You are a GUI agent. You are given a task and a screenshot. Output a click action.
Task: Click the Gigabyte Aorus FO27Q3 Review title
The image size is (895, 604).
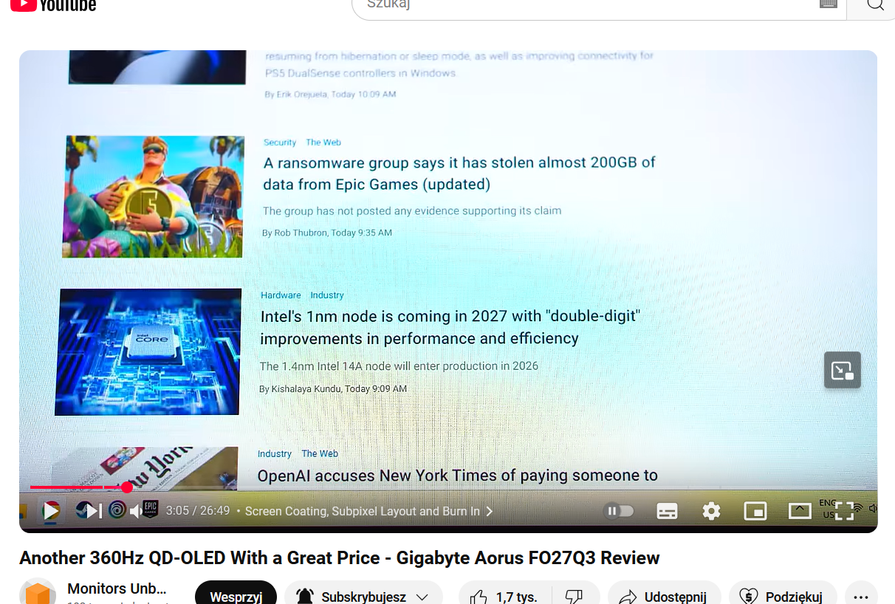[x=340, y=557]
